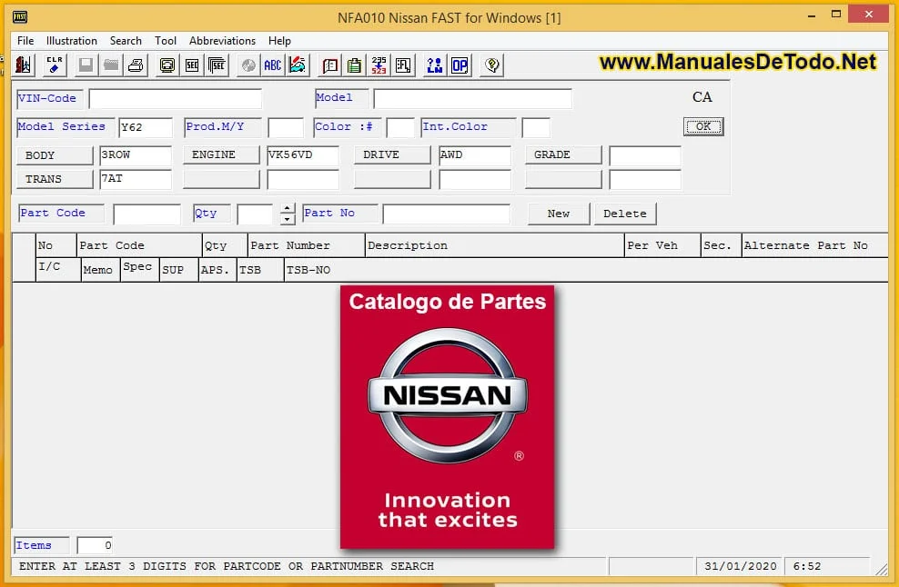The height and width of the screenshot is (587, 899).
Task: Click the Int.Color input box
Action: pos(536,127)
